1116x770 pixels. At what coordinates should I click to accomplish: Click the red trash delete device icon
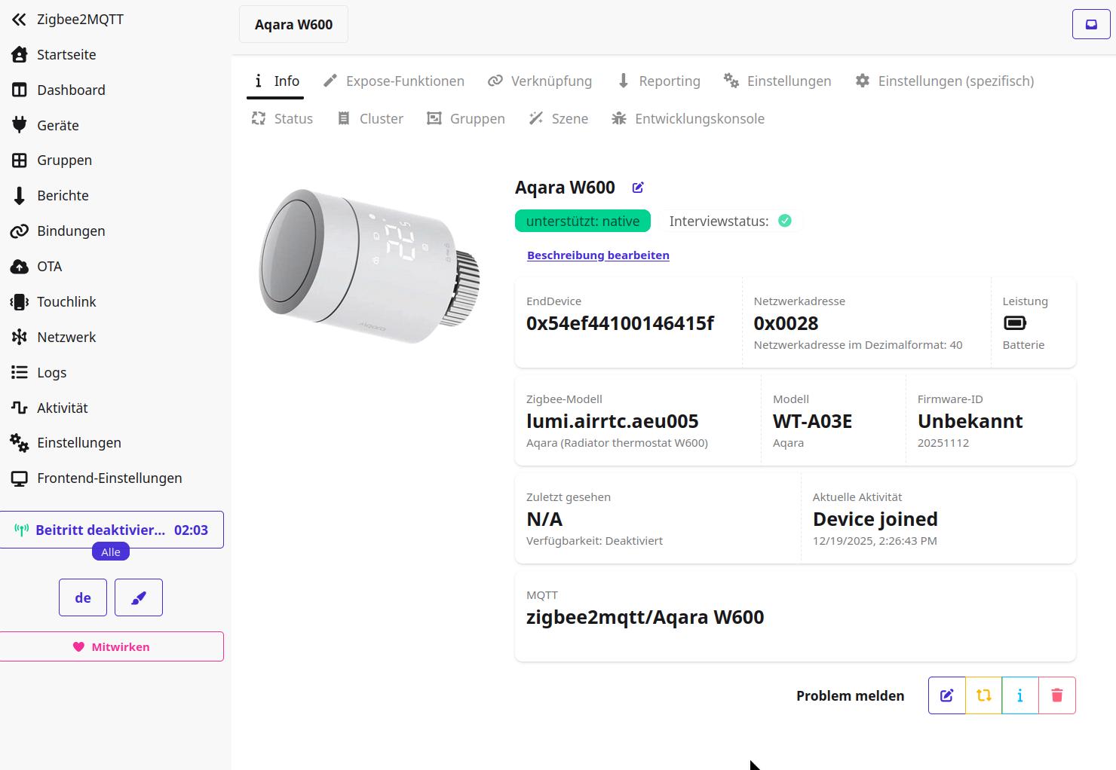[x=1056, y=695]
